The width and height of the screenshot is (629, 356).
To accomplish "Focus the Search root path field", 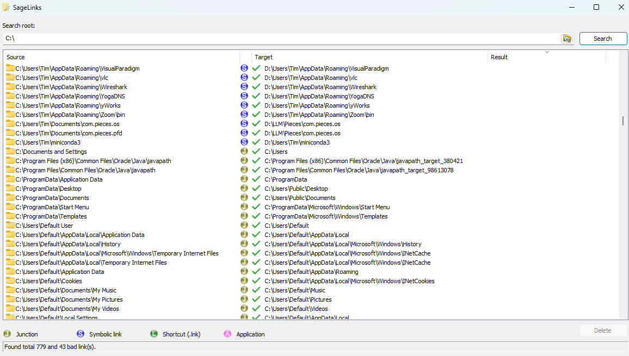I will [x=282, y=39].
